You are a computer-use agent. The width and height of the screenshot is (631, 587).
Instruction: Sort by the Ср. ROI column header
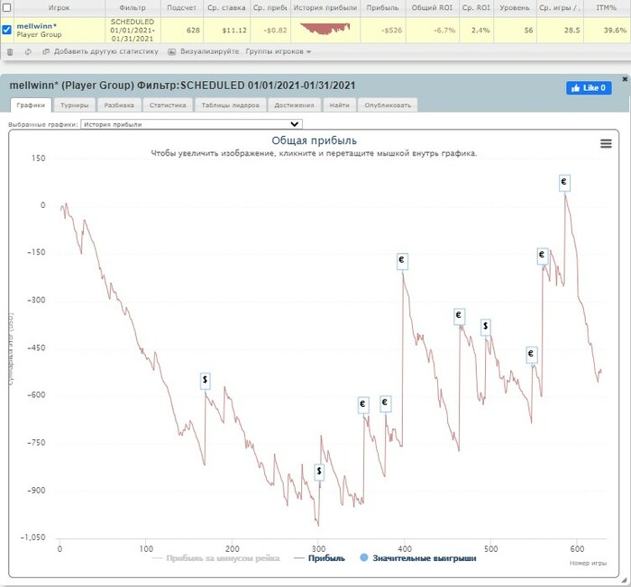476,7
